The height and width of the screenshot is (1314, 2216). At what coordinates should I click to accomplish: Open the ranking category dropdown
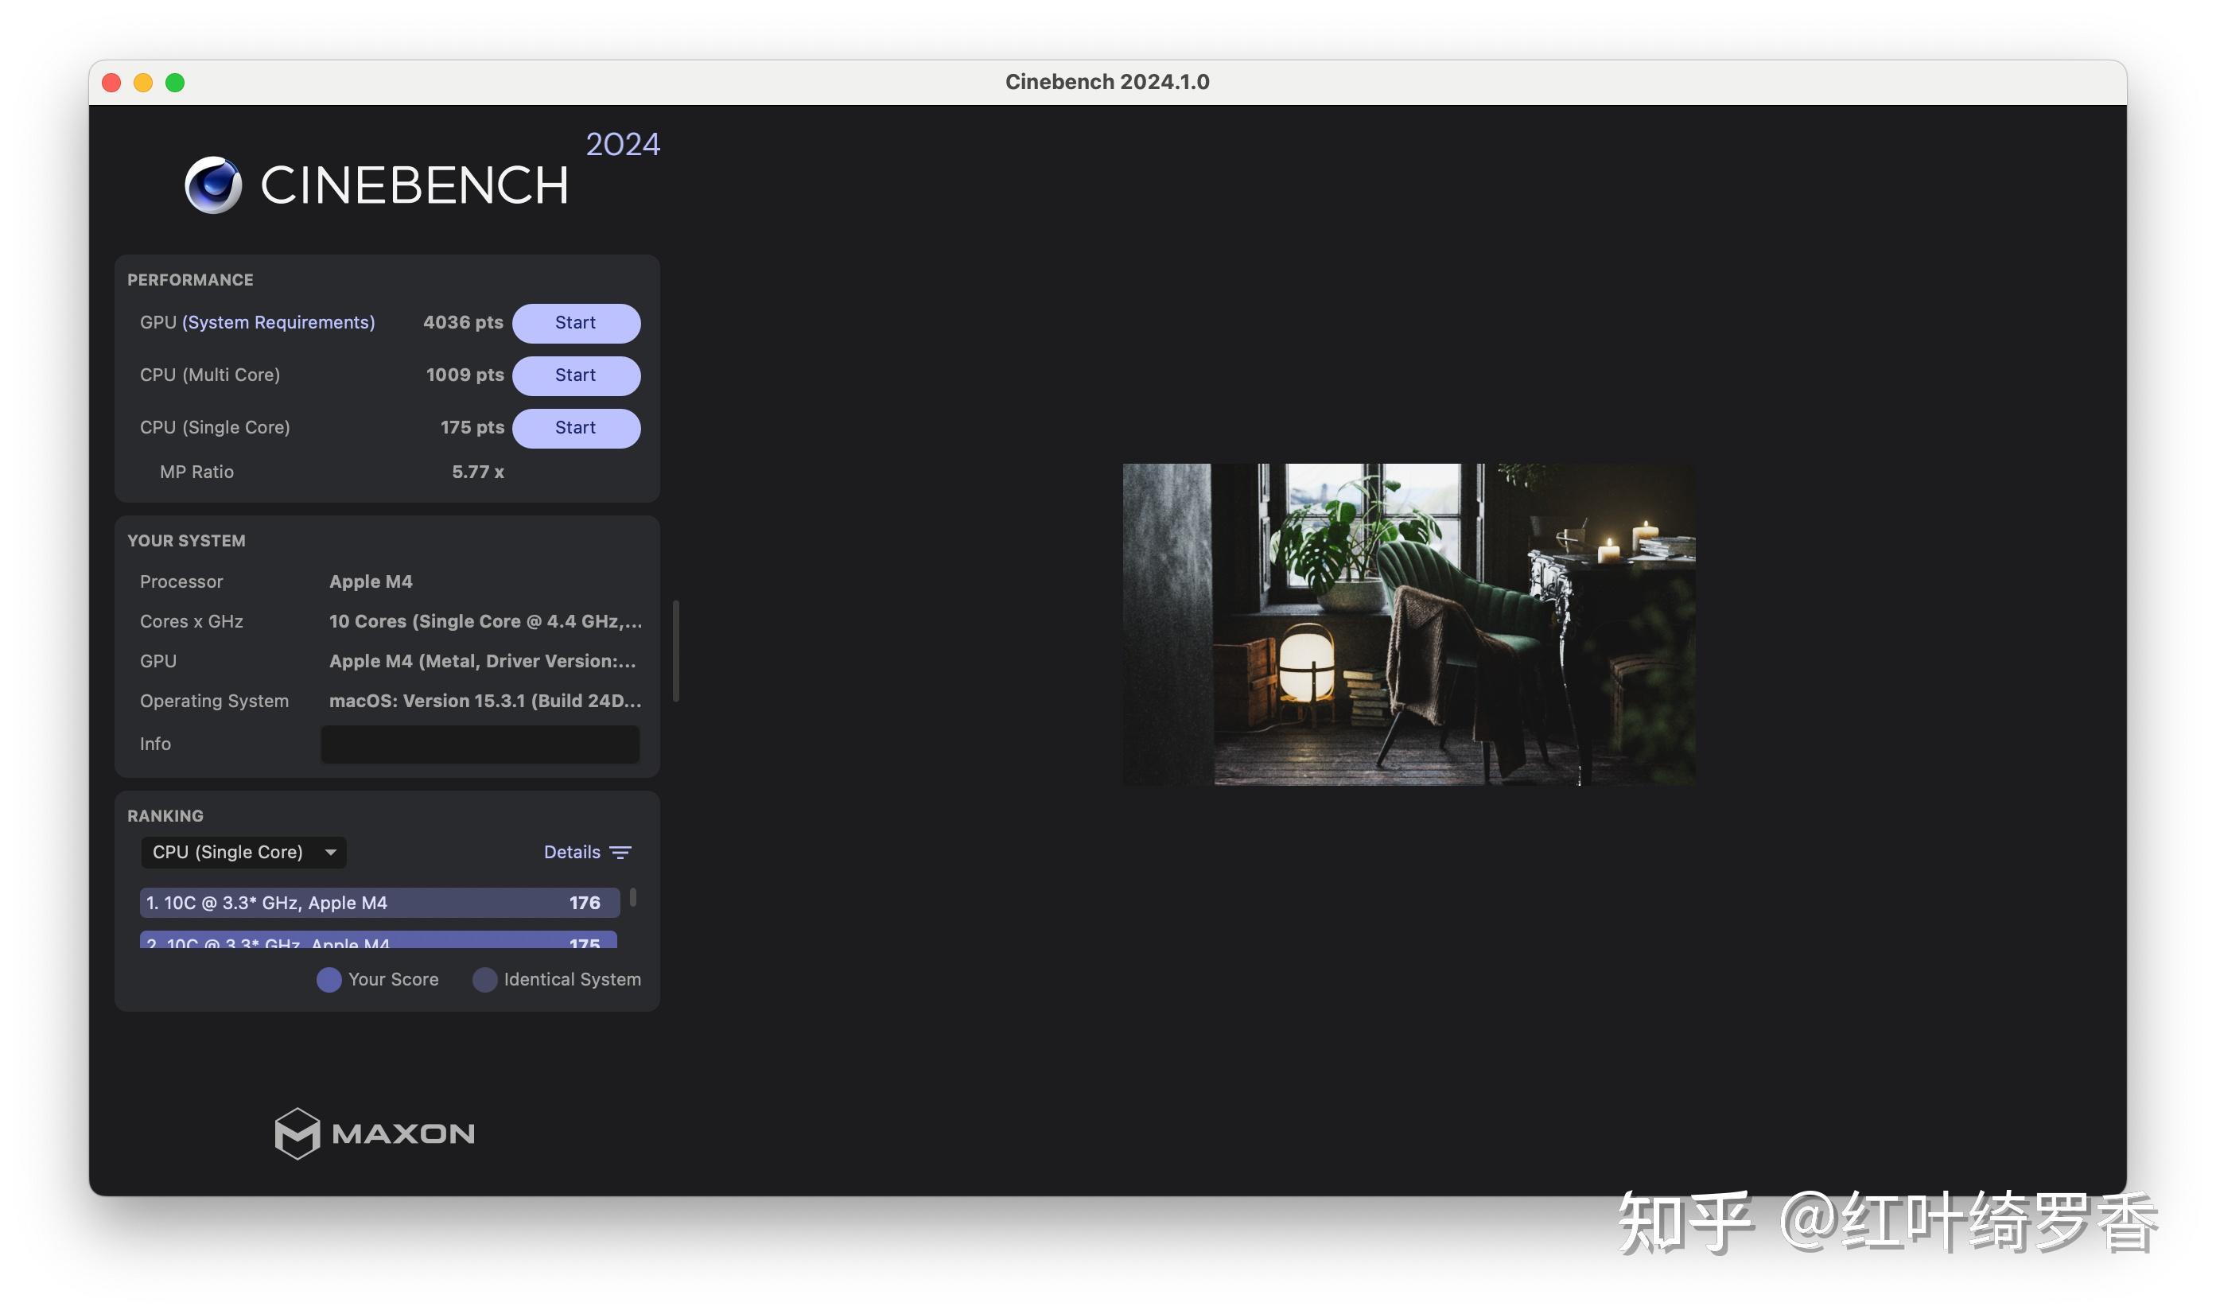243,852
